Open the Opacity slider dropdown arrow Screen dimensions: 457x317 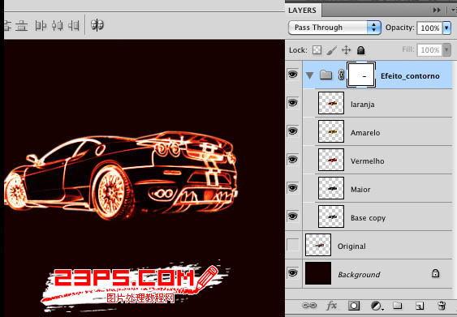(446, 28)
